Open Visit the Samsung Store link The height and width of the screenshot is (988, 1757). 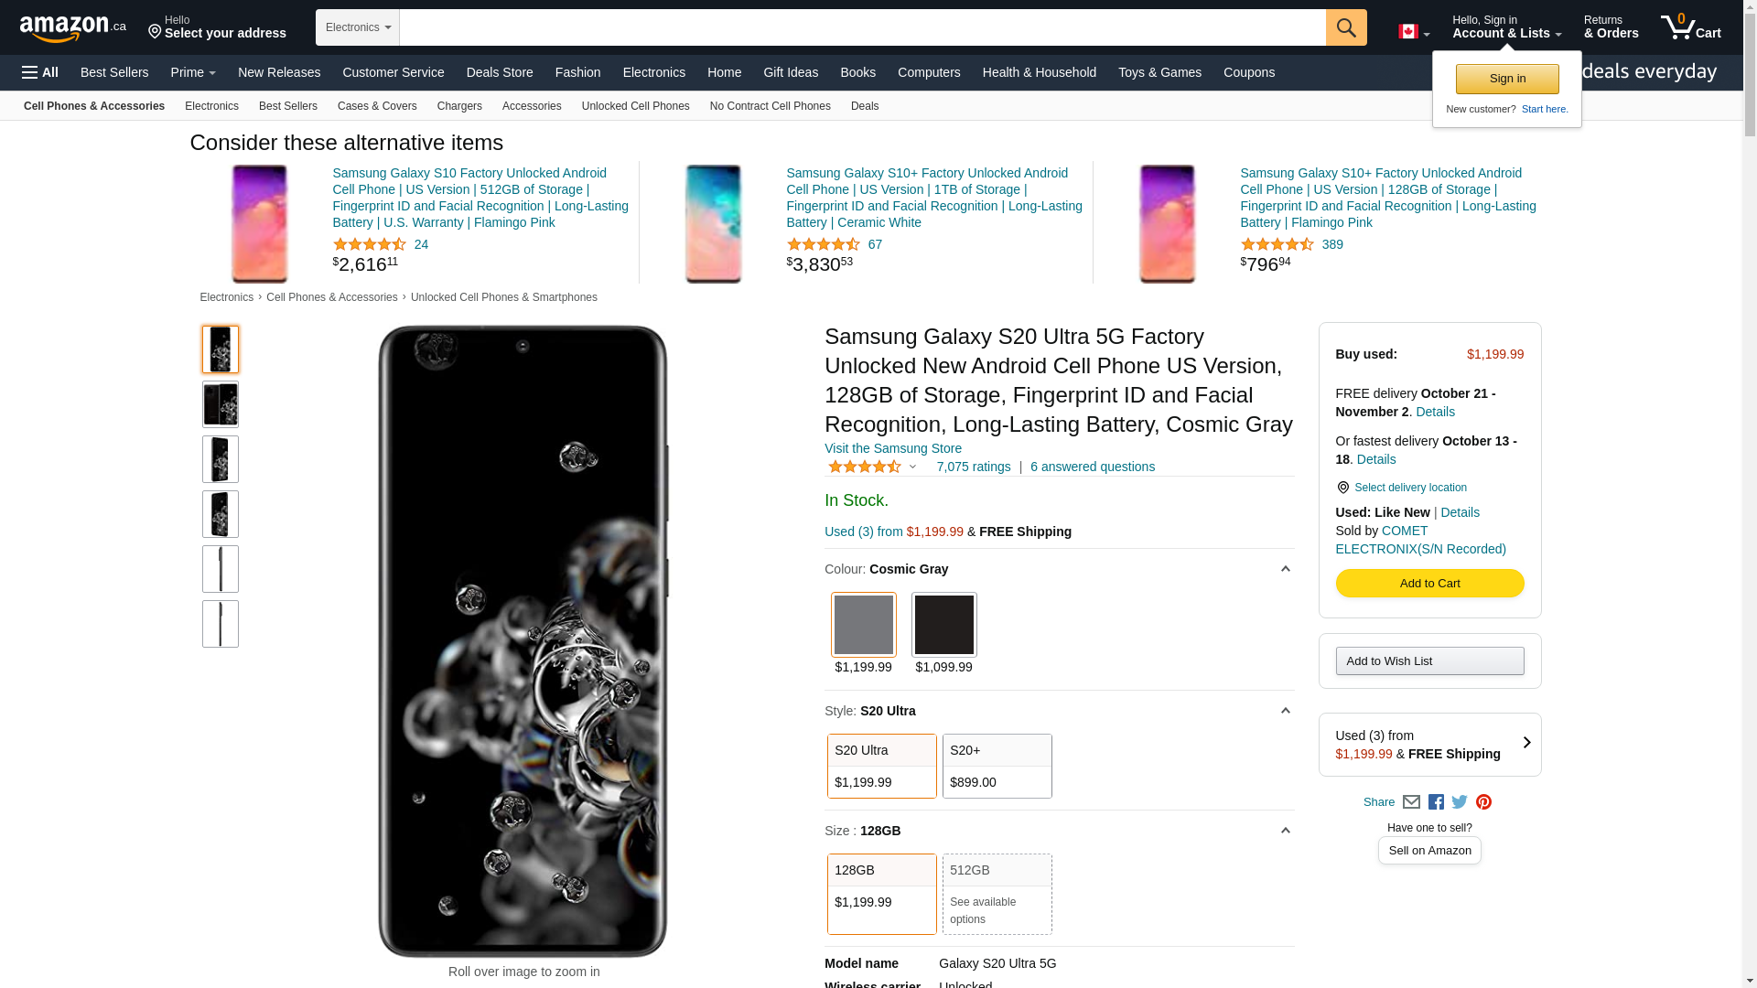892,448
